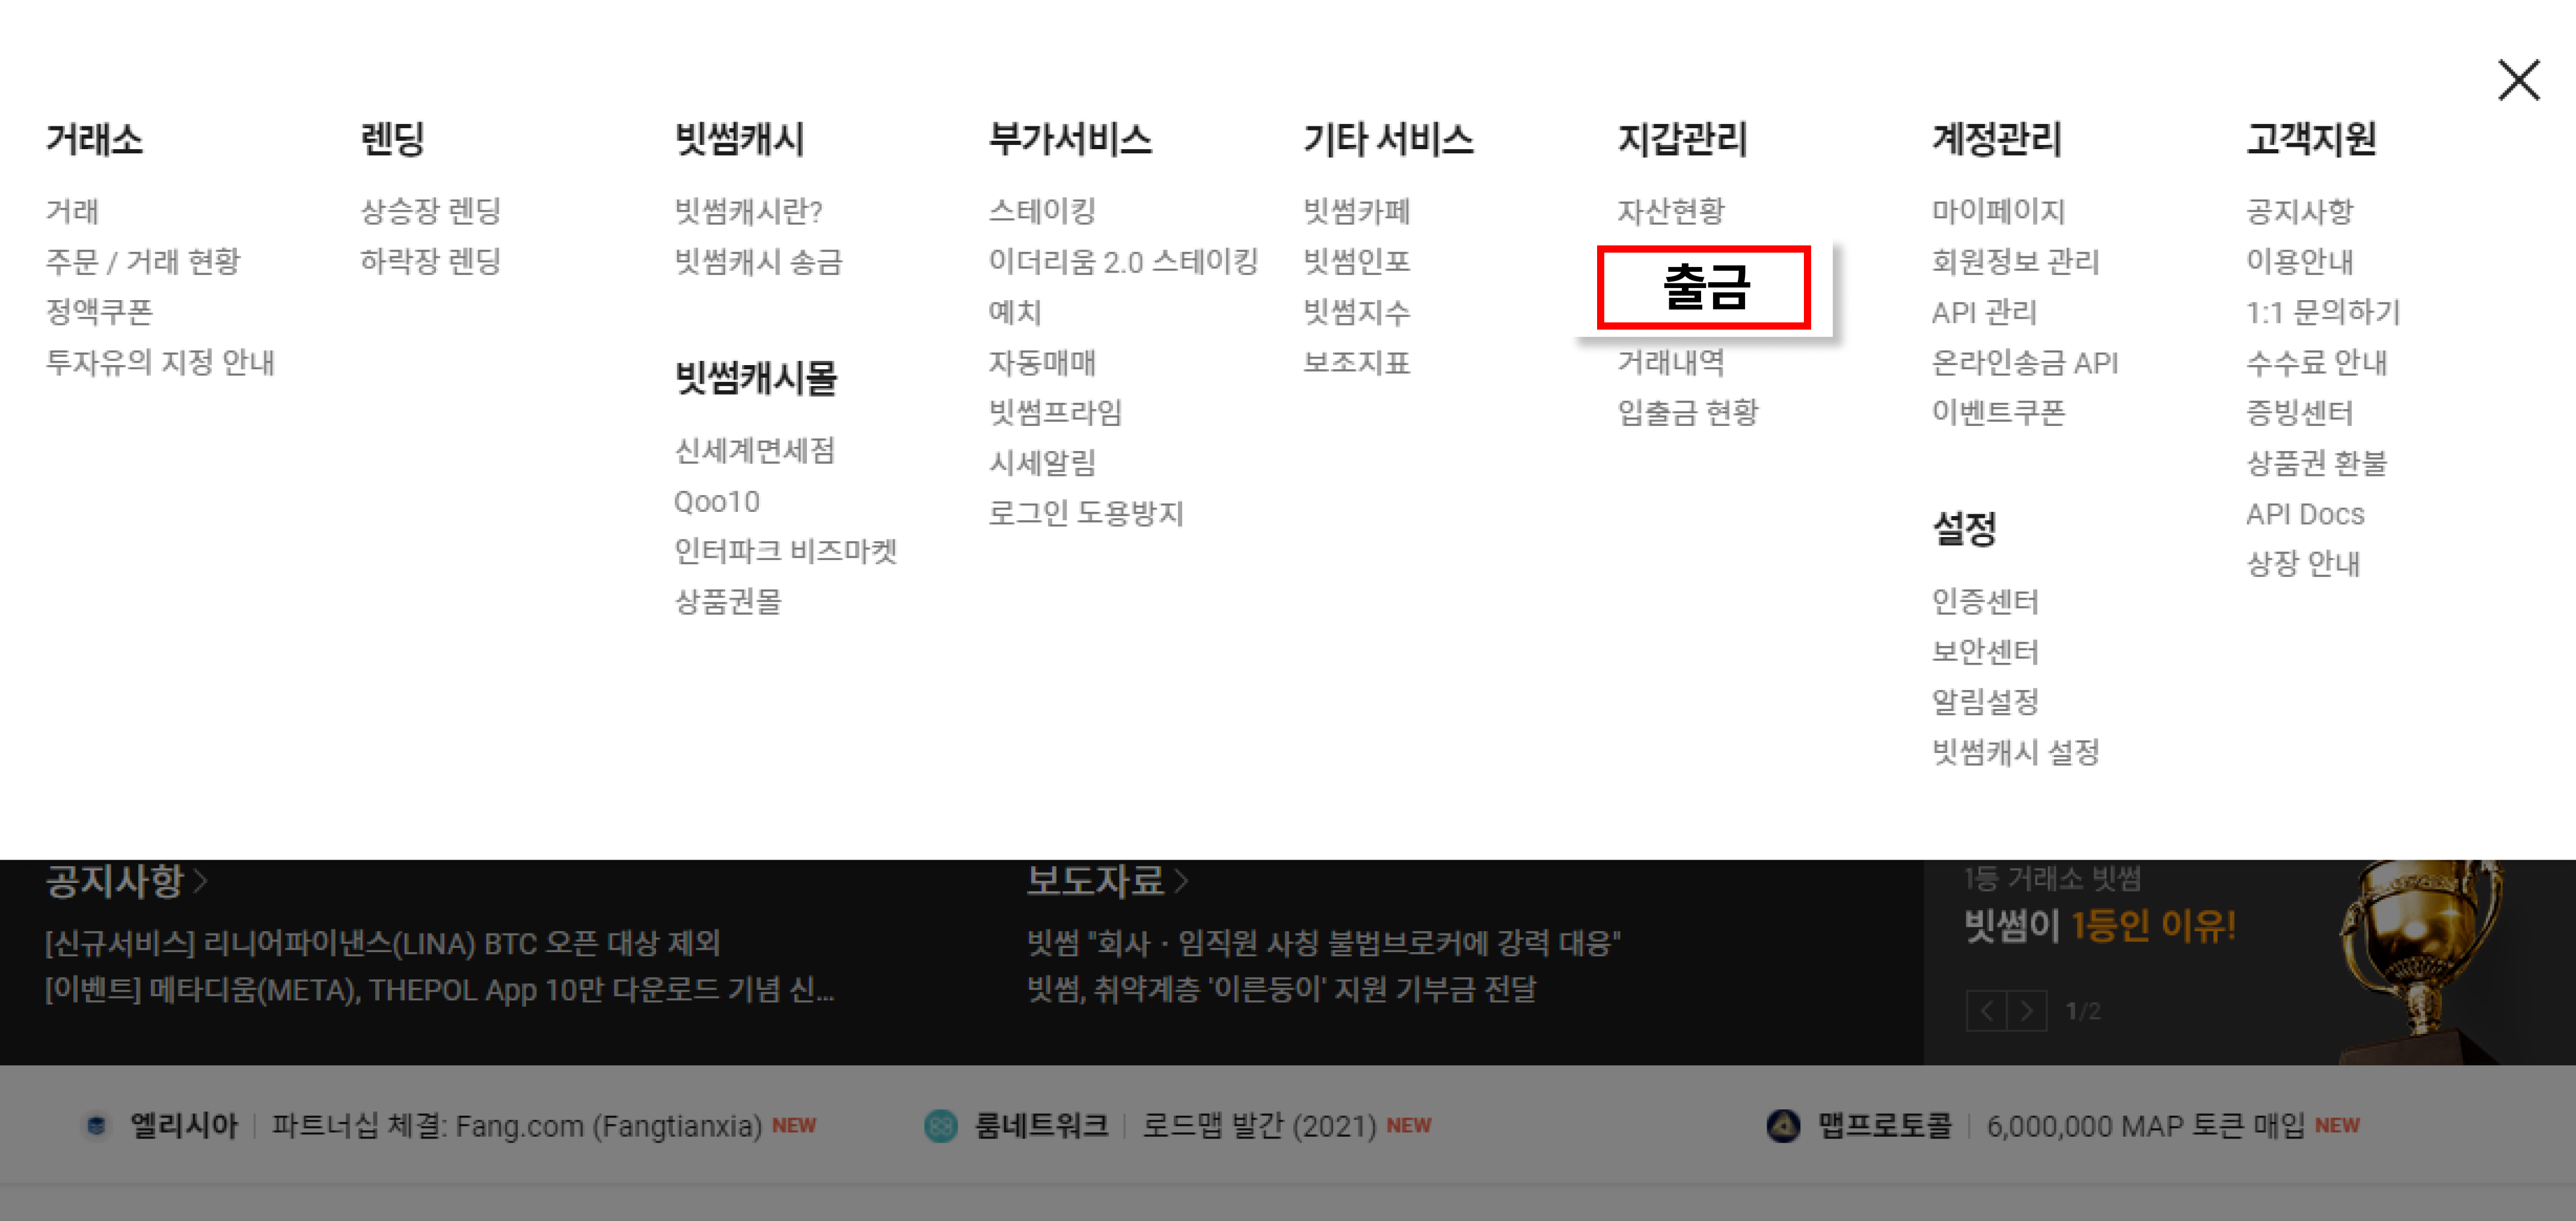Open the highlighted 출금 menu item

tap(1704, 287)
